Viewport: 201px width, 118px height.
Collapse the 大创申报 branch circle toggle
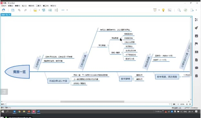point(40,56)
